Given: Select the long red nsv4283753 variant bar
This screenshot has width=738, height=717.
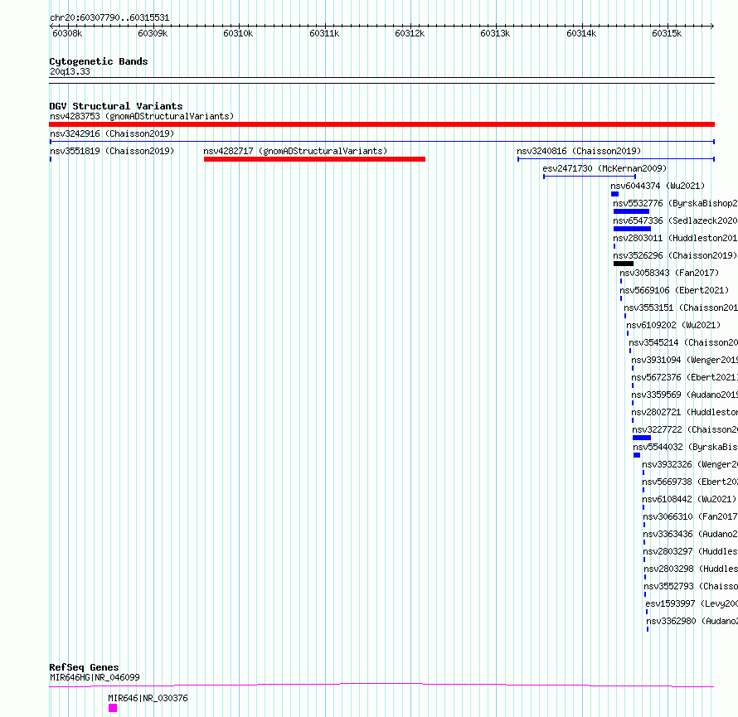Looking at the screenshot, I should pyautogui.click(x=381, y=124).
